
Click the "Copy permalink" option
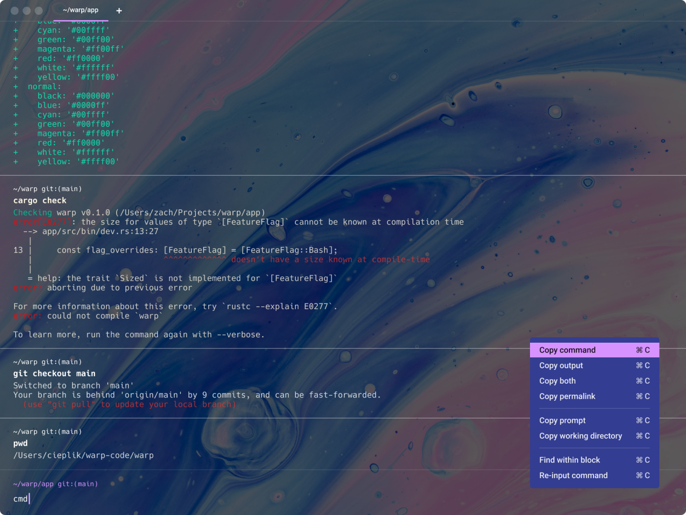[567, 396]
